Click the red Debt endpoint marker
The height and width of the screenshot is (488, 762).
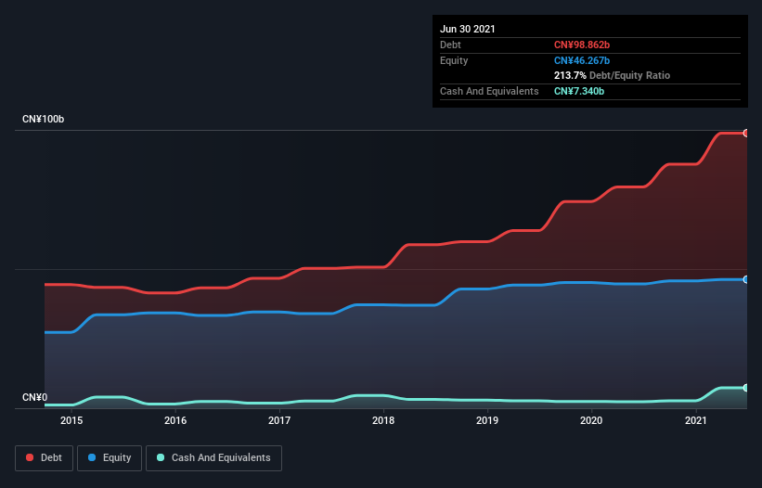point(746,133)
